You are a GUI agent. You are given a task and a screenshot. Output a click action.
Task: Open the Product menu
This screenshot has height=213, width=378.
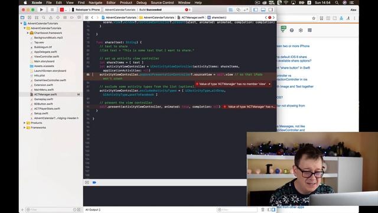click(x=126, y=2)
